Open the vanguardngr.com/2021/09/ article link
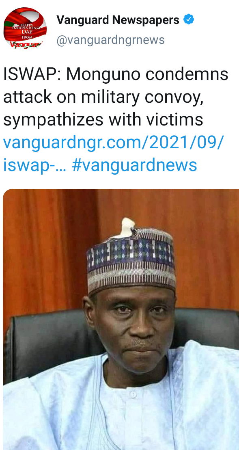This screenshot has height=450, width=239. tap(114, 142)
